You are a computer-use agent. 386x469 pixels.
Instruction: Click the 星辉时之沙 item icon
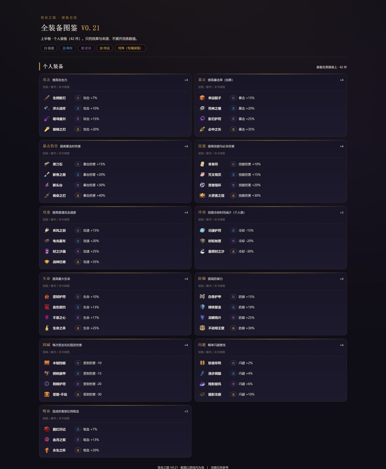tap(202, 251)
